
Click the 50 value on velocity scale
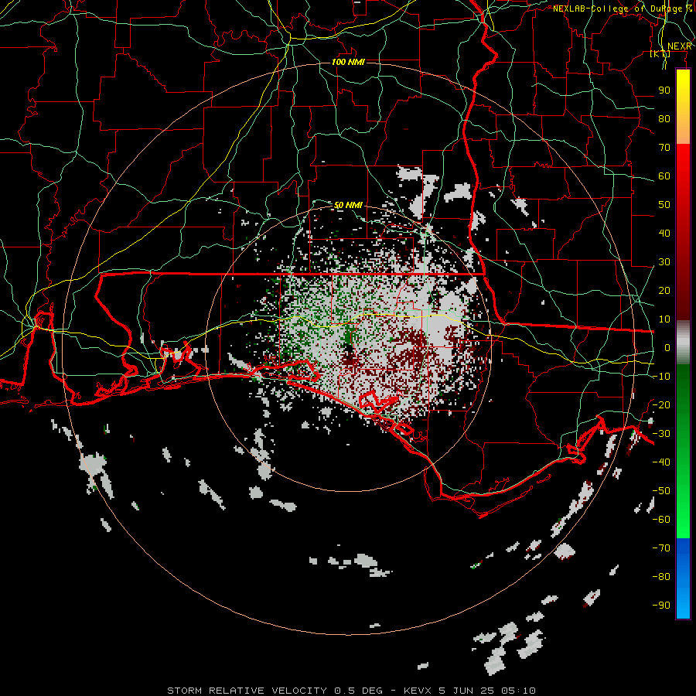664,205
